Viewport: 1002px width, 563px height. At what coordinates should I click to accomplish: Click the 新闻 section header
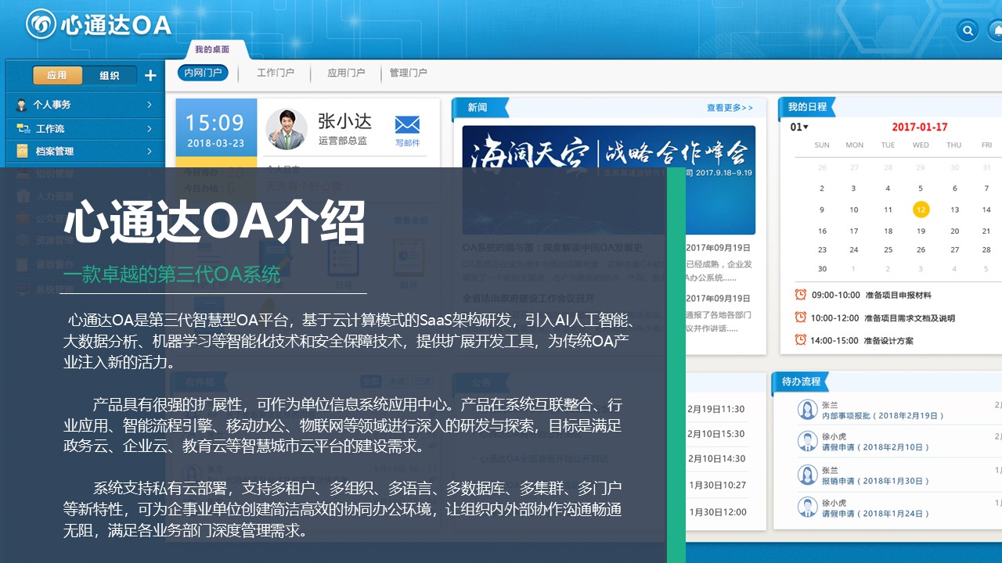(x=480, y=108)
